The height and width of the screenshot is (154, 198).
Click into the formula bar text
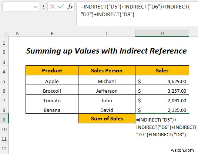coord(137,14)
